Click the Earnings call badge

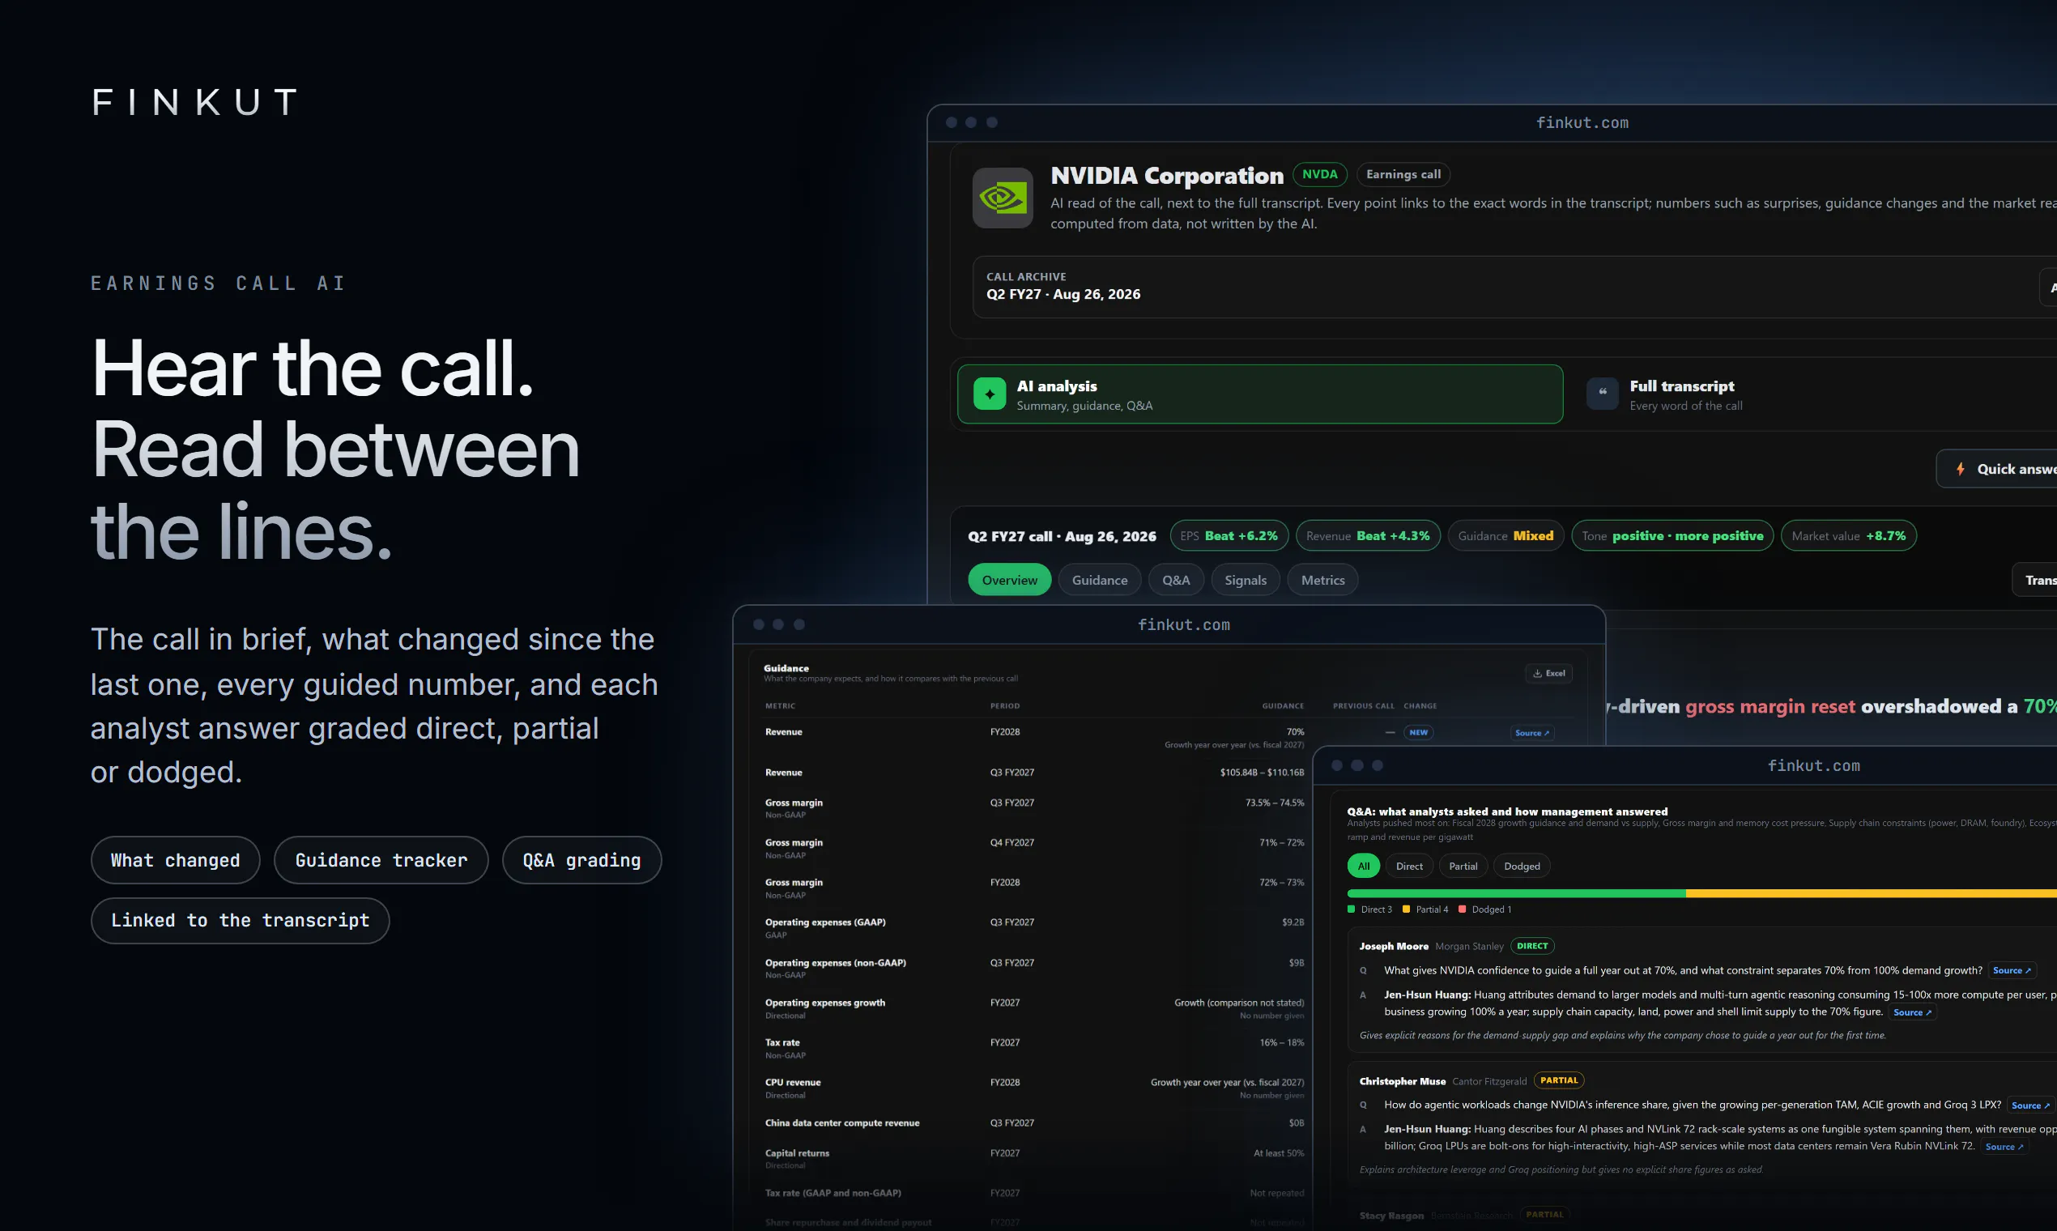point(1403,174)
